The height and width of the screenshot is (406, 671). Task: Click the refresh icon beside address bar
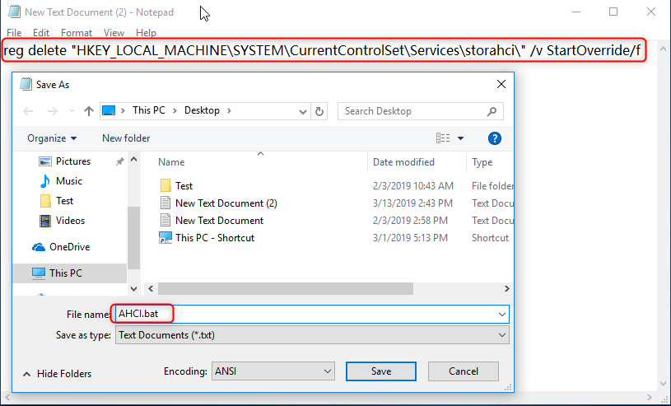click(x=319, y=111)
